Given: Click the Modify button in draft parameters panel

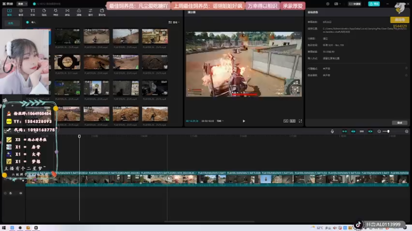Looking at the screenshot, I should pos(400,123).
